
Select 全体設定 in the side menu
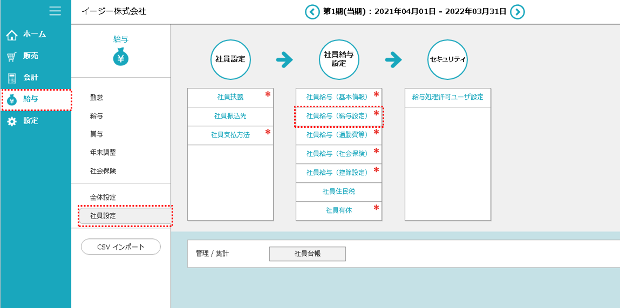(x=103, y=197)
